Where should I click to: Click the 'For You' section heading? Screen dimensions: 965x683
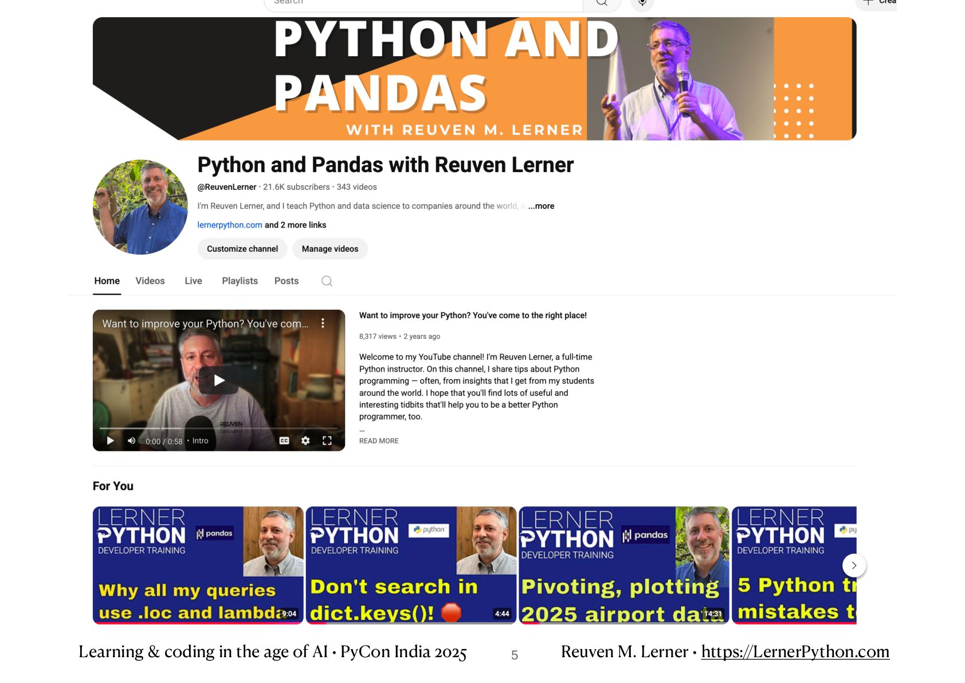[113, 486]
